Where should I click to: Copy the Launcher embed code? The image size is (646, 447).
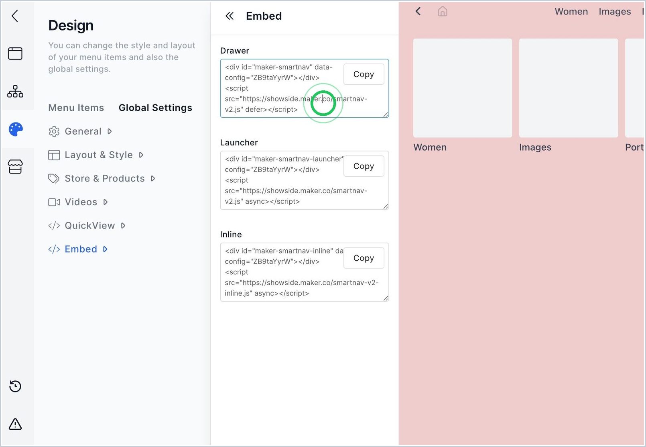pyautogui.click(x=364, y=166)
